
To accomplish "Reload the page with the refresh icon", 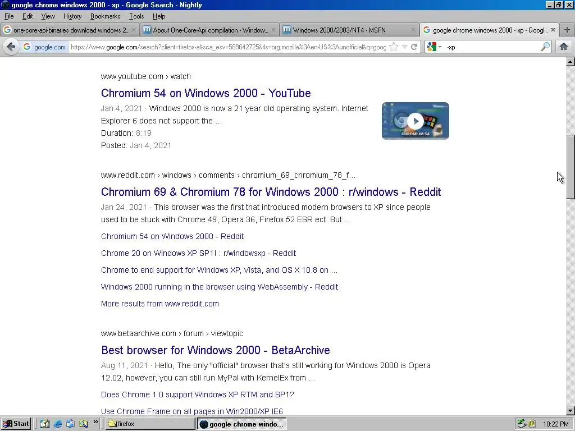I will [x=414, y=47].
